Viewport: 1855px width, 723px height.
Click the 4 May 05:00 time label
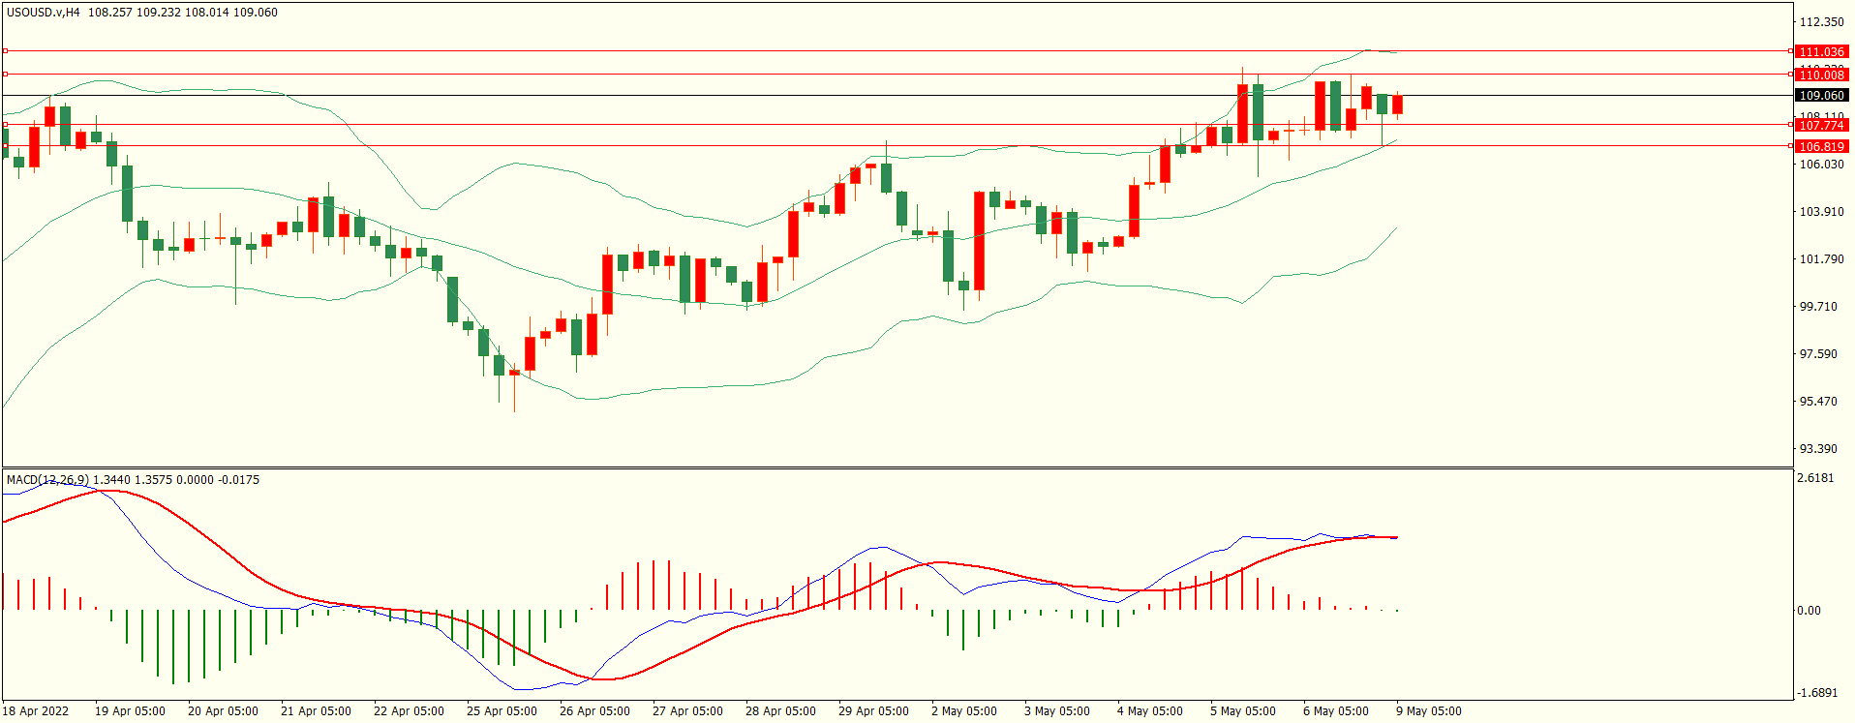(1149, 711)
